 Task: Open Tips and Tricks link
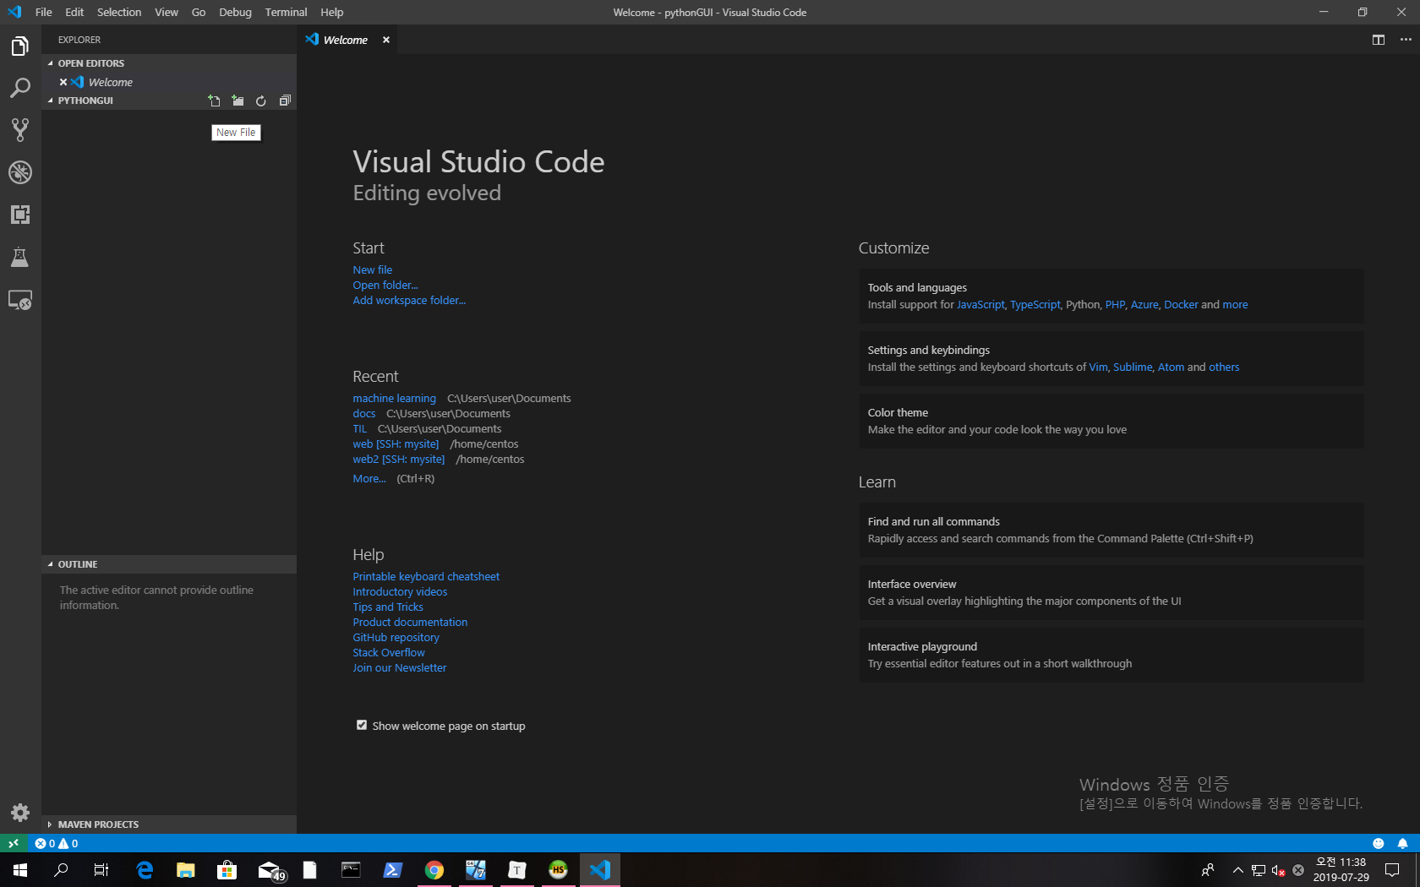point(388,607)
